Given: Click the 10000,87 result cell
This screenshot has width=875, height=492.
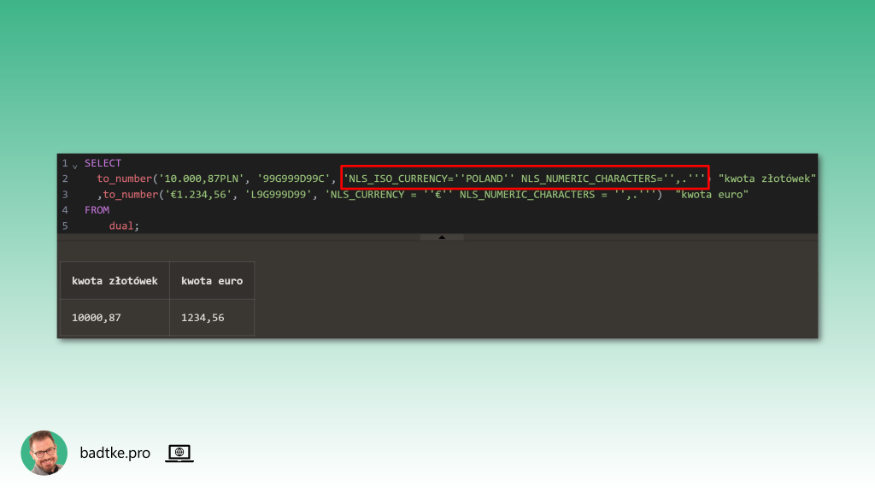Looking at the screenshot, I should pyautogui.click(x=97, y=318).
